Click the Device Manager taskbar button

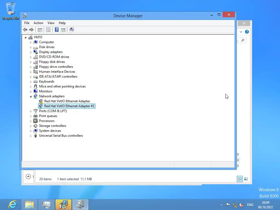coord(80,205)
